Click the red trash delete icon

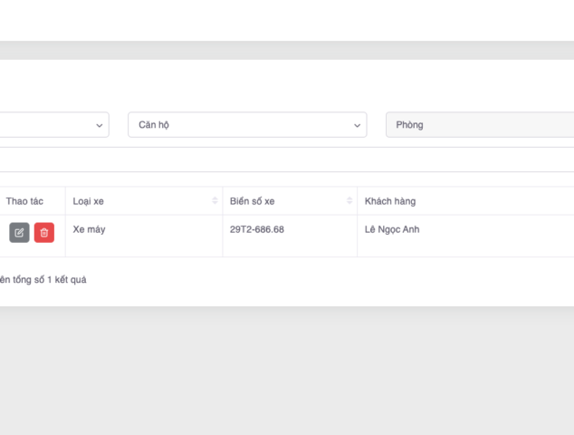click(x=44, y=233)
